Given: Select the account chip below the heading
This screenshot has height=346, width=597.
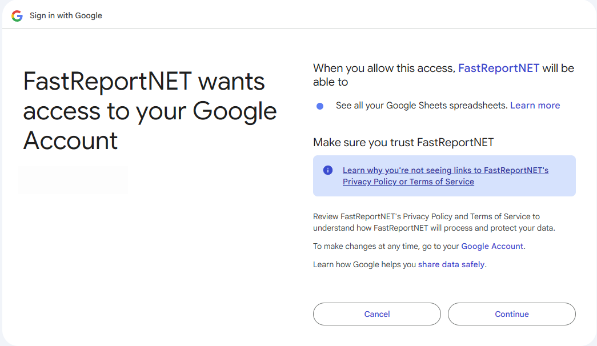Looking at the screenshot, I should click(73, 180).
